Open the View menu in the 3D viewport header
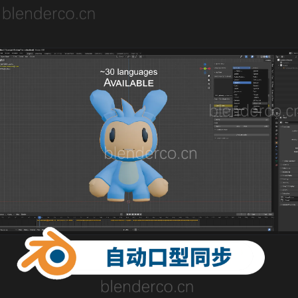The image size is (298, 298). [x=15, y=57]
